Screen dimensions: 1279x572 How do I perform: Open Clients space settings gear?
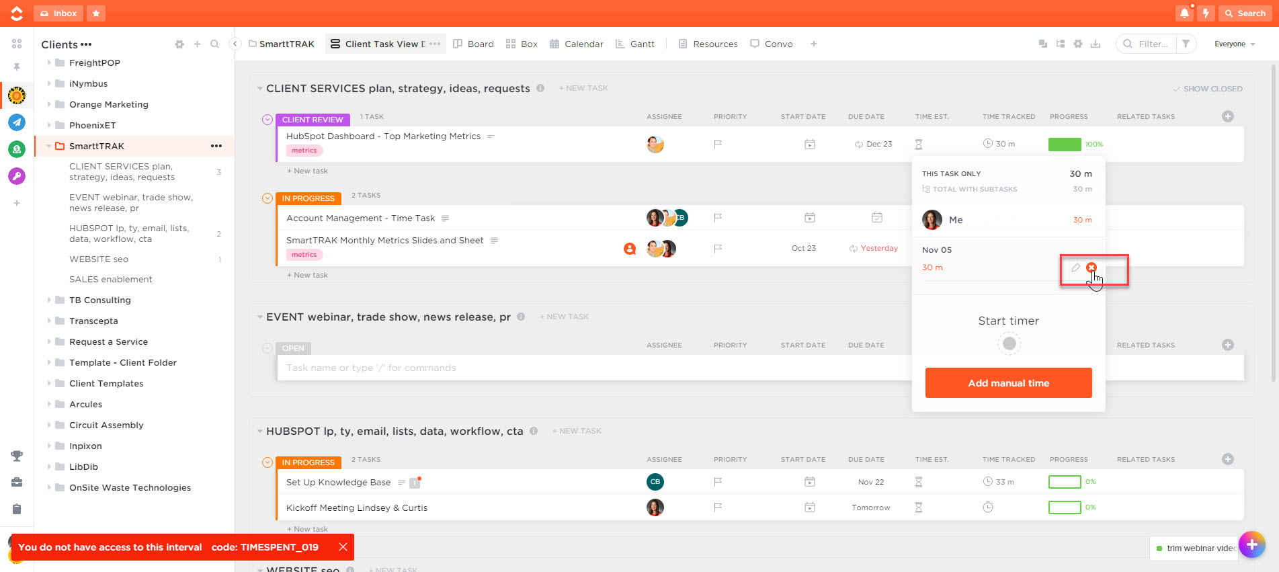[179, 44]
